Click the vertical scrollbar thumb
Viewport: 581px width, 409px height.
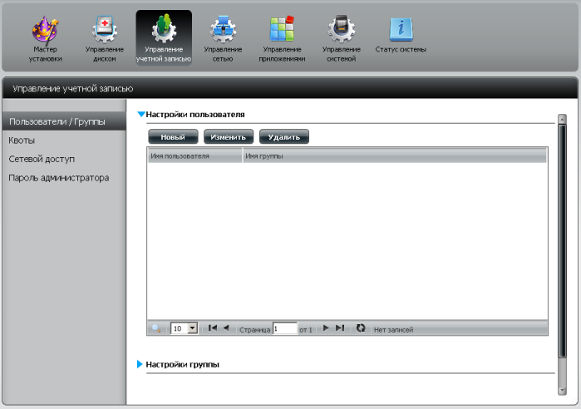(562, 241)
